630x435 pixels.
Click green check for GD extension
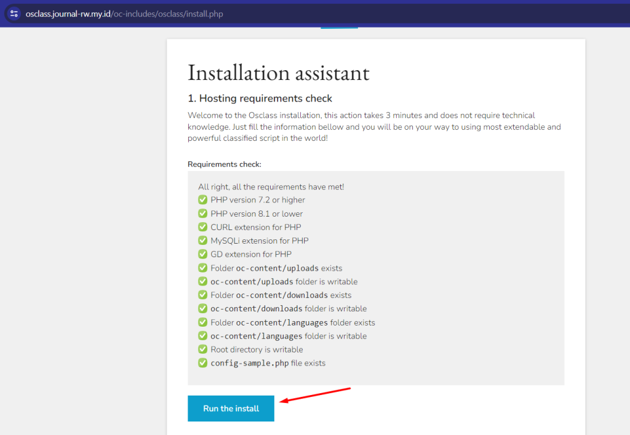pos(202,254)
